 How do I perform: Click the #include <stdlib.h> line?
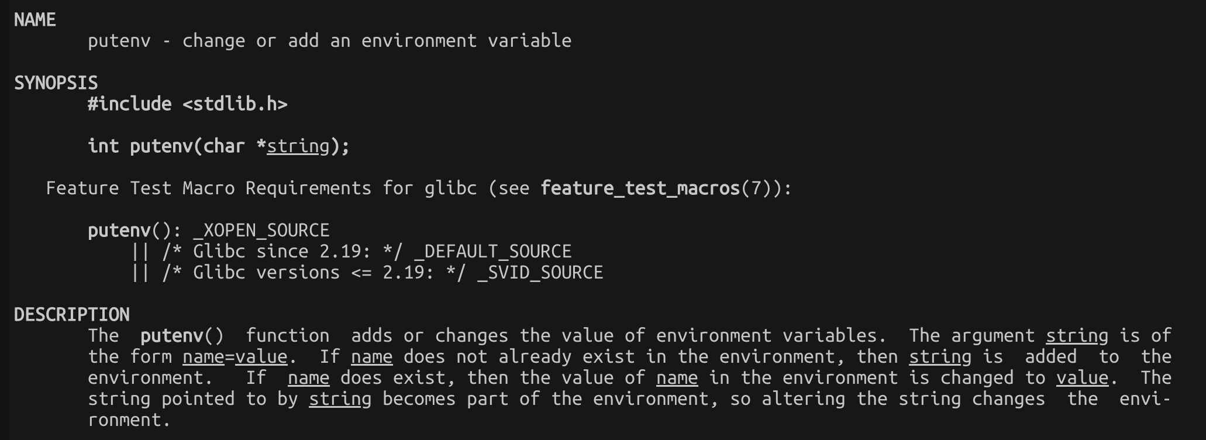(x=188, y=104)
